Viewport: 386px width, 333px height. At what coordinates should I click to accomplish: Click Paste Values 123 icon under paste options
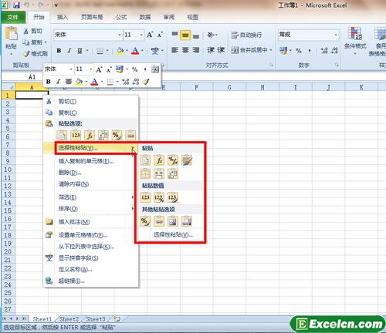tap(76, 135)
